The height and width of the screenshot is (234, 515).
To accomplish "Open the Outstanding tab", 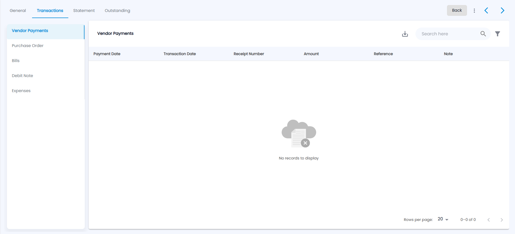I will [x=117, y=11].
